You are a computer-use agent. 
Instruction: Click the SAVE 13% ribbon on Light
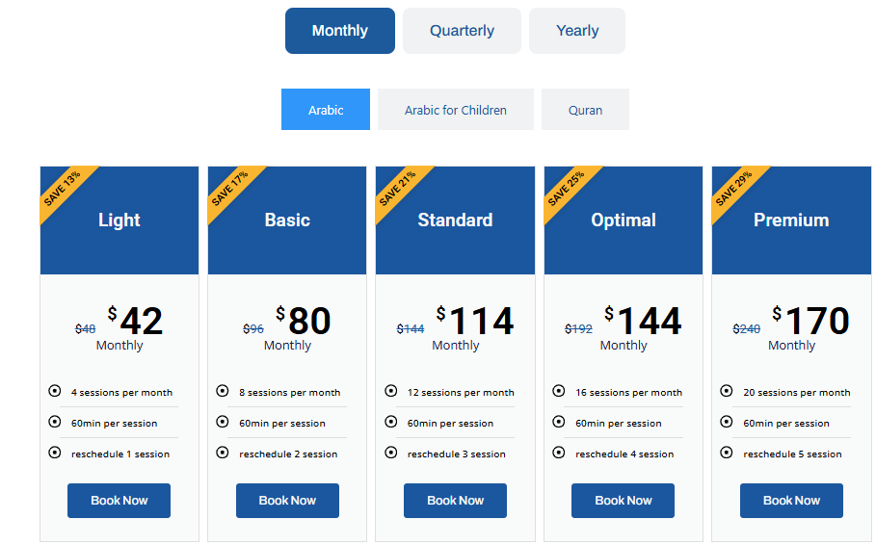[64, 190]
